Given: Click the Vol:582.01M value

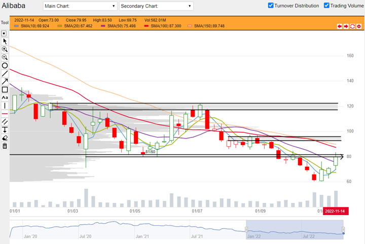Looking at the screenshot, I should coord(155,20).
